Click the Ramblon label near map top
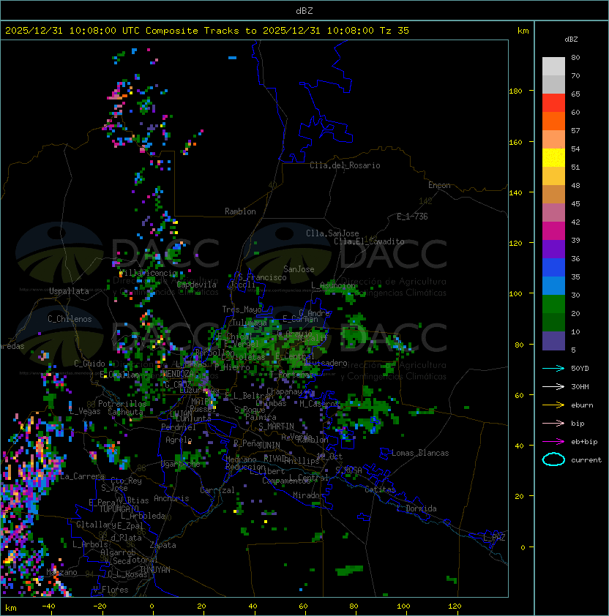The width and height of the screenshot is (609, 616). (x=240, y=211)
